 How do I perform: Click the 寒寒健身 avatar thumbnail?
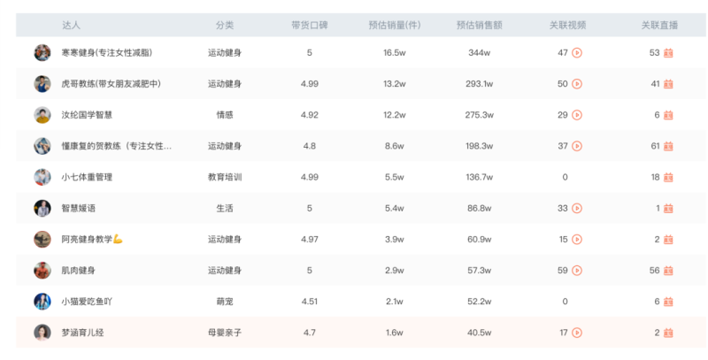(42, 53)
